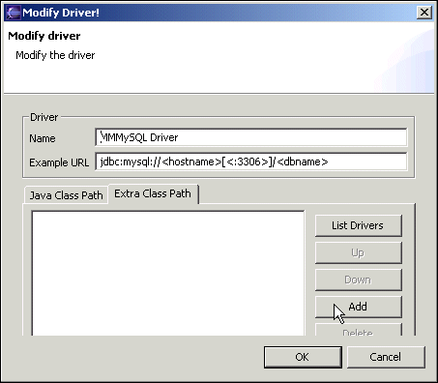This screenshot has width=438, height=383.
Task: Click the Down button
Action: pos(358,280)
